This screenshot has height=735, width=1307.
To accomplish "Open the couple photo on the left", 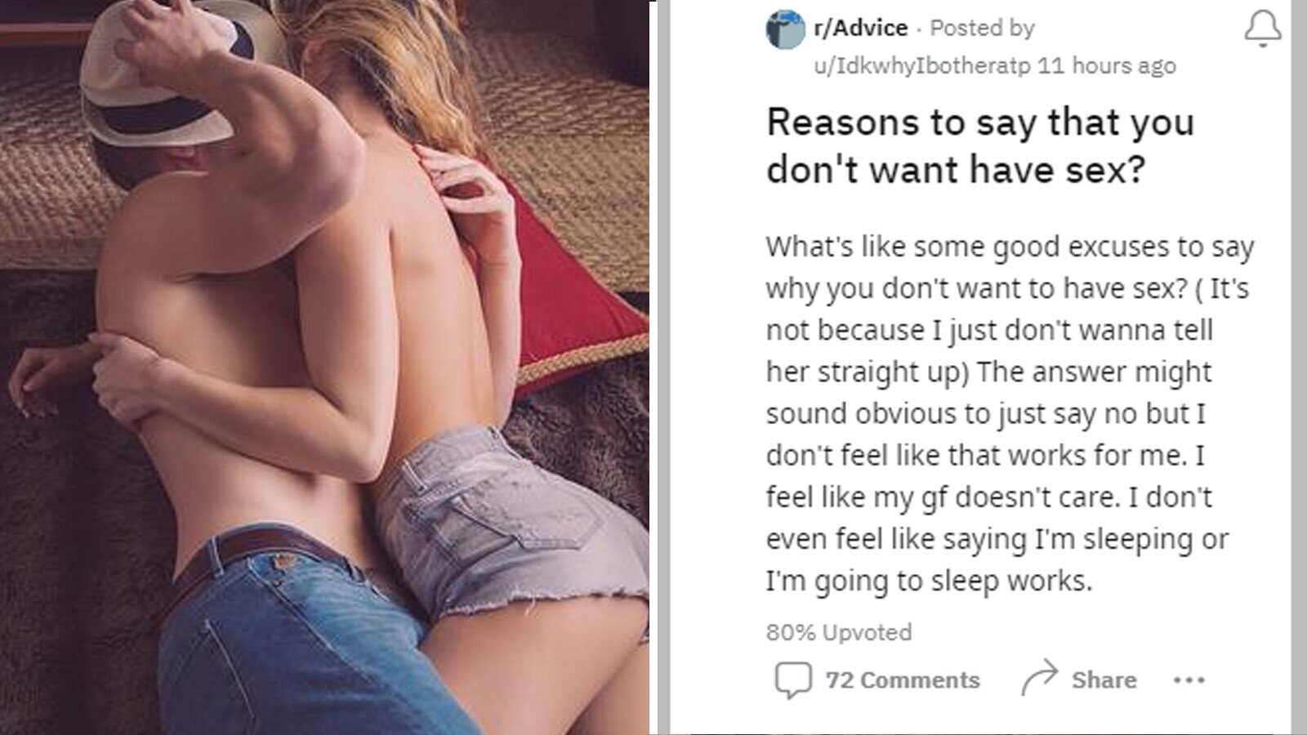I will click(x=324, y=367).
